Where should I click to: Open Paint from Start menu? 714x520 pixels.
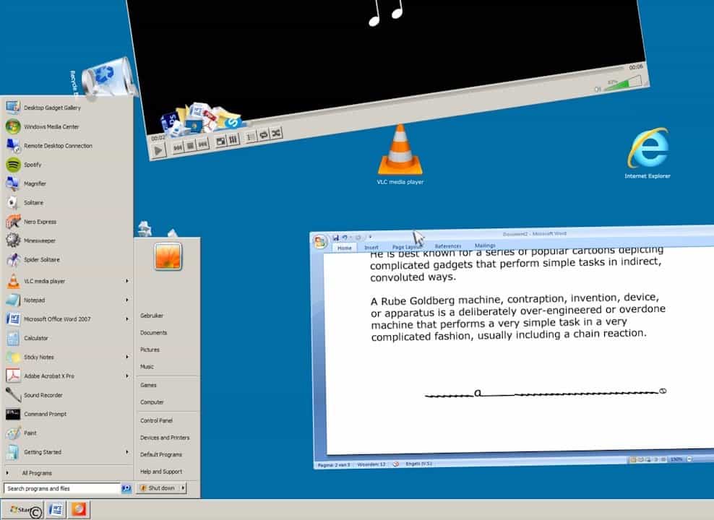pyautogui.click(x=67, y=433)
